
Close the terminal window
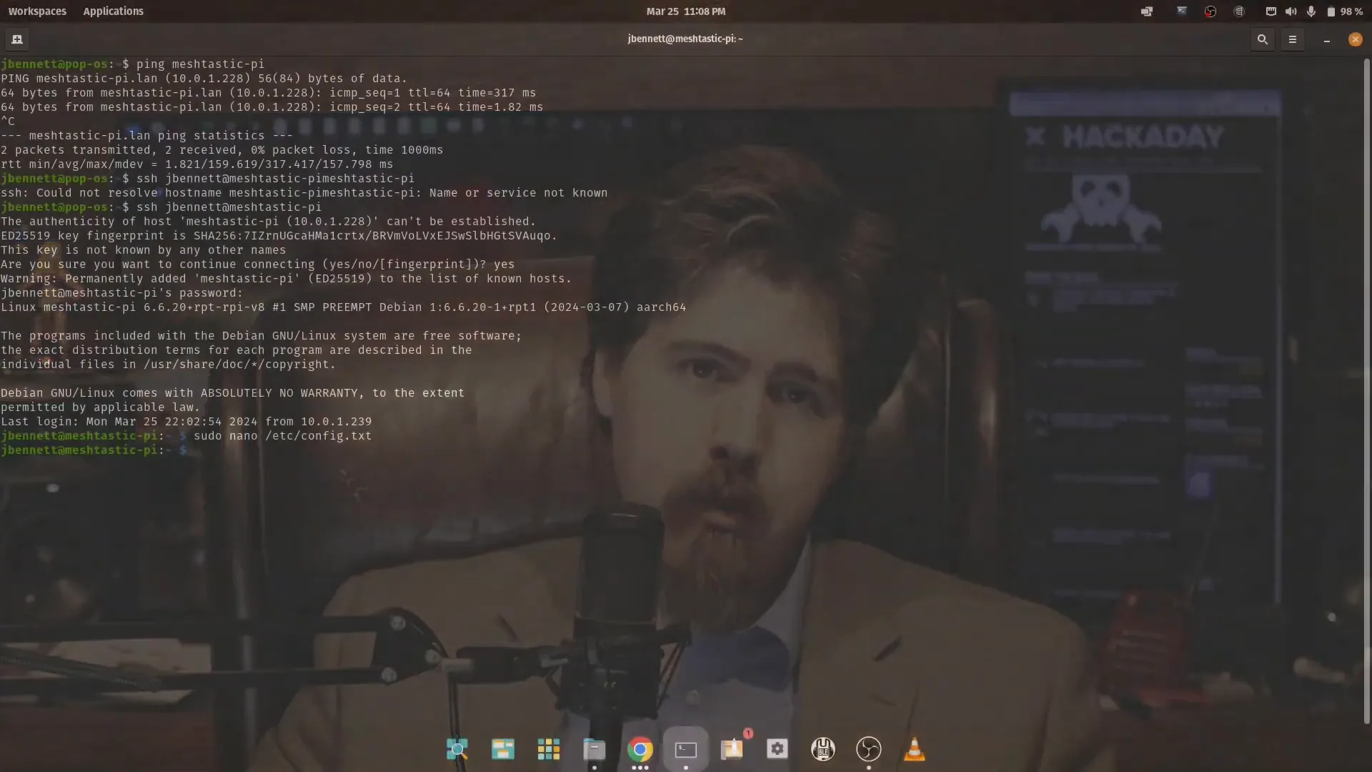(x=1356, y=39)
